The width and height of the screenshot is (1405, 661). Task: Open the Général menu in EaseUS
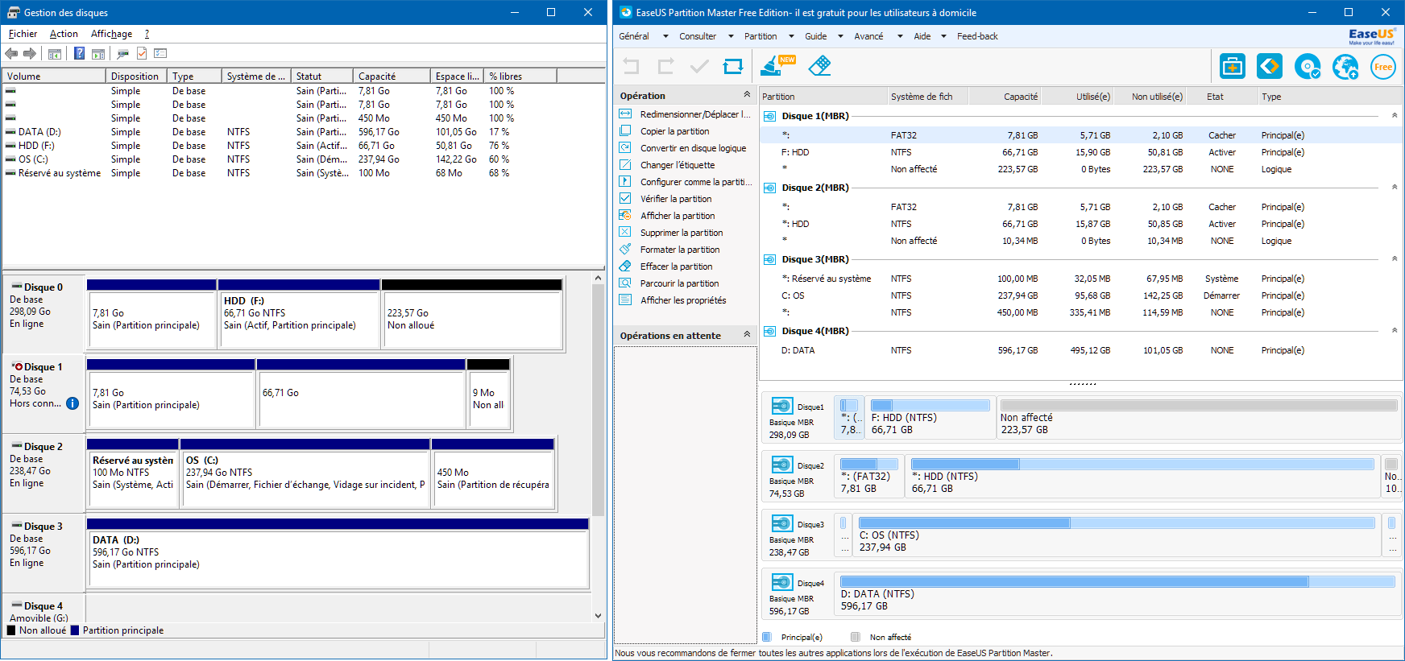(634, 36)
